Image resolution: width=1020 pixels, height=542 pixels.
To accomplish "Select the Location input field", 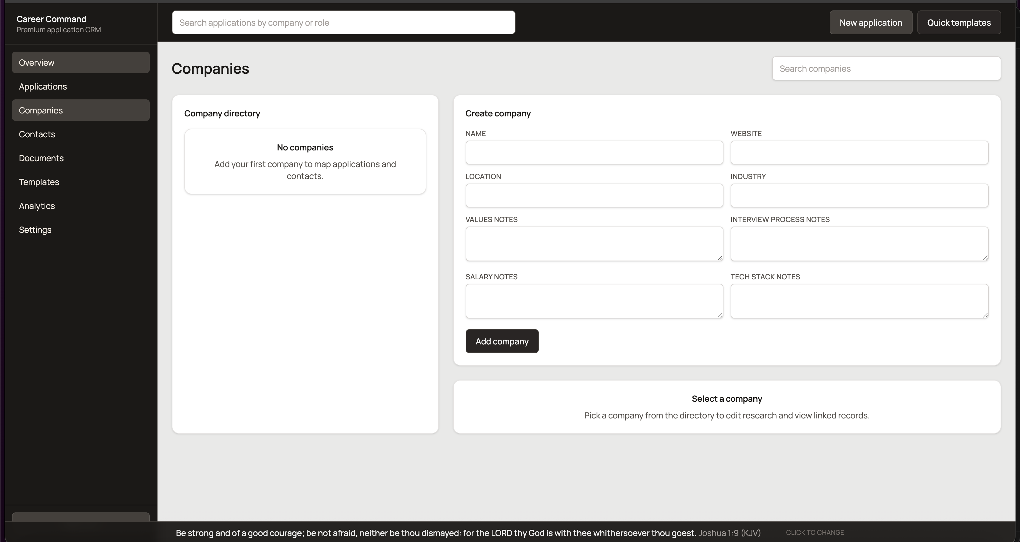I will click(x=594, y=195).
